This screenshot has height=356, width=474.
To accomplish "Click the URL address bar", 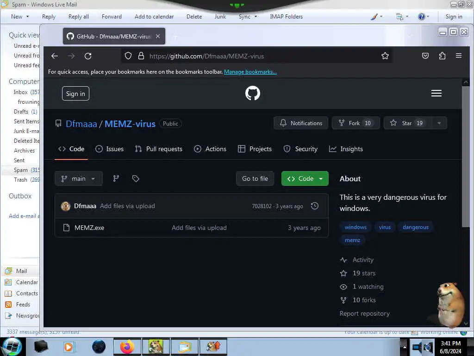I will 256,56.
